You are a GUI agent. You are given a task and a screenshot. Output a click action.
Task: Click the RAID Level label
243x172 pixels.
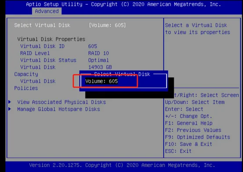[35, 53]
